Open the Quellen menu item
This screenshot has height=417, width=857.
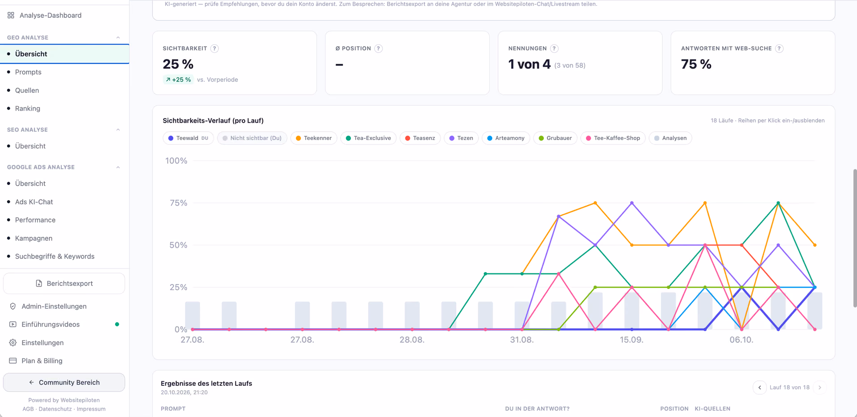pos(65,91)
